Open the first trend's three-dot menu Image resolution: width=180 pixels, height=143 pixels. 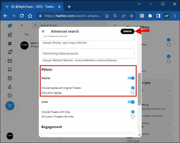169,91
